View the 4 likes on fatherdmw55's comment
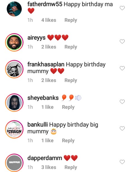134x172 pixels. pos(49,20)
